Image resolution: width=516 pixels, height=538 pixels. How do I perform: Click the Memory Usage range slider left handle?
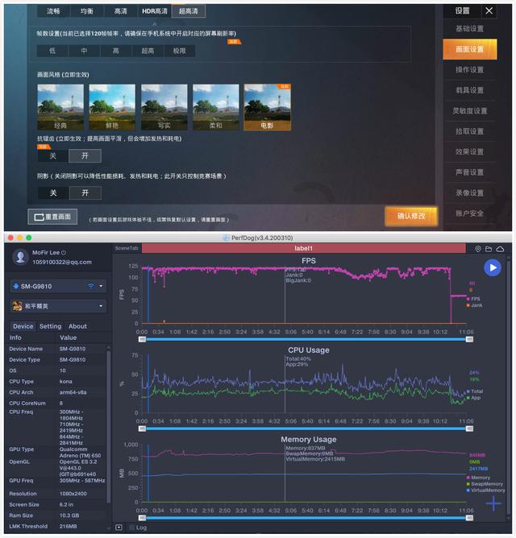(x=142, y=518)
